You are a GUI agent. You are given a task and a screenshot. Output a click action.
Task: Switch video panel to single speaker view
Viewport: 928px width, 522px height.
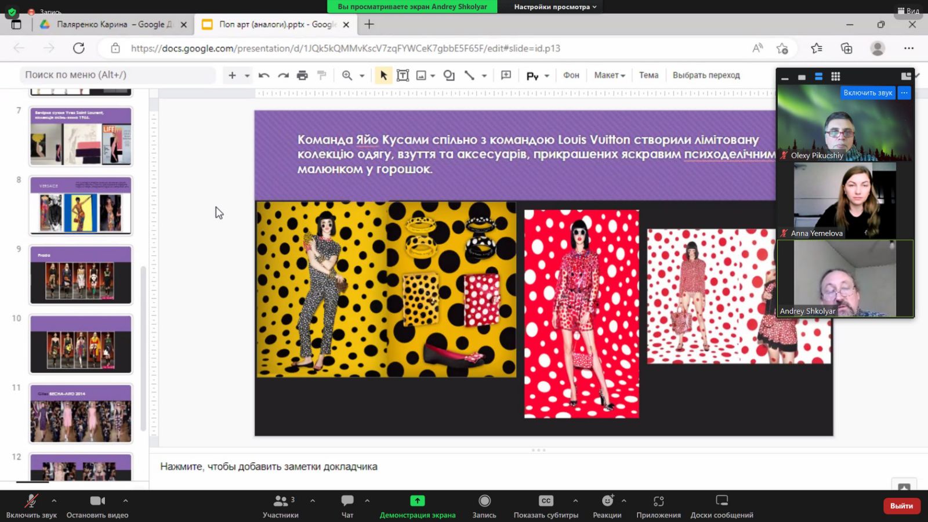point(802,77)
